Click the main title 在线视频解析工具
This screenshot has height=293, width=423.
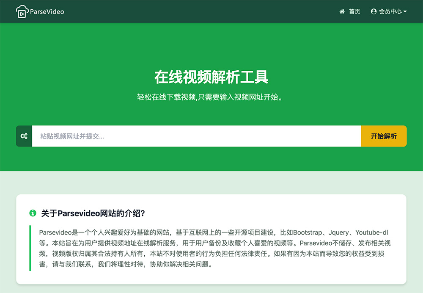211,77
